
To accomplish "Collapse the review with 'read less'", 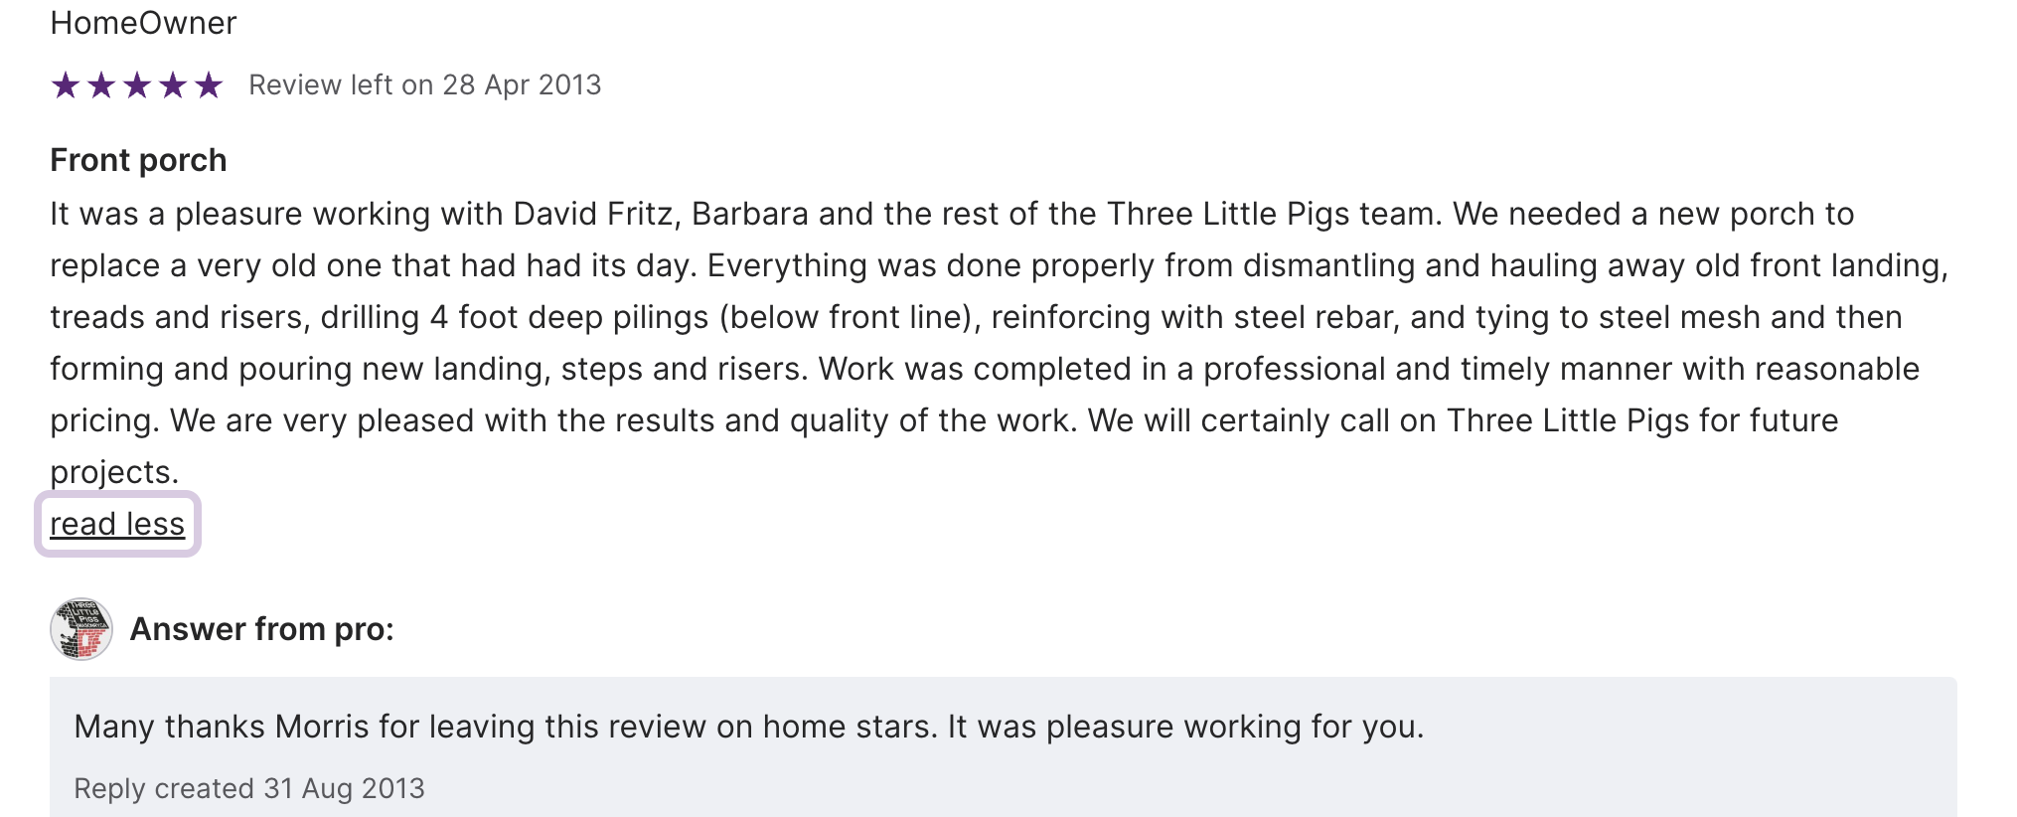I will [117, 524].
